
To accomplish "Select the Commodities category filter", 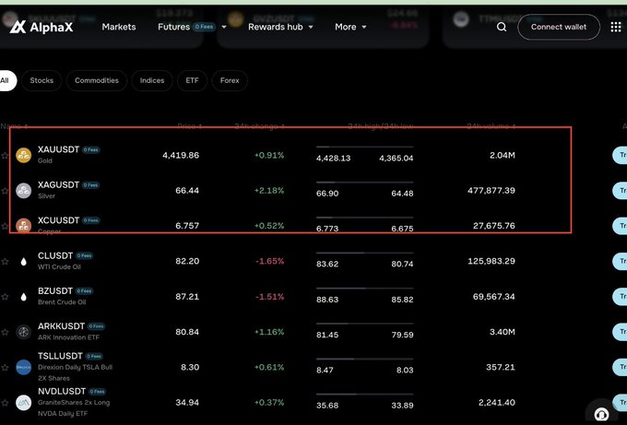I will click(x=97, y=80).
